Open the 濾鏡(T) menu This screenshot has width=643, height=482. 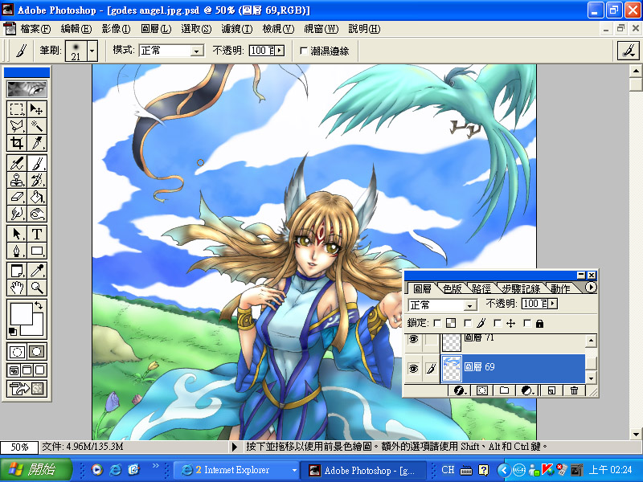(x=237, y=29)
